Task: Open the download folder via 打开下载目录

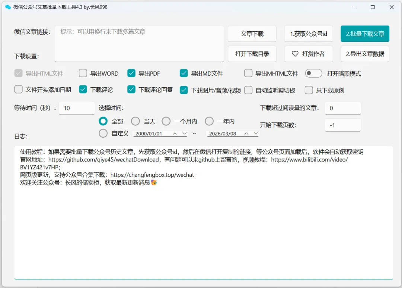Action: (x=252, y=54)
